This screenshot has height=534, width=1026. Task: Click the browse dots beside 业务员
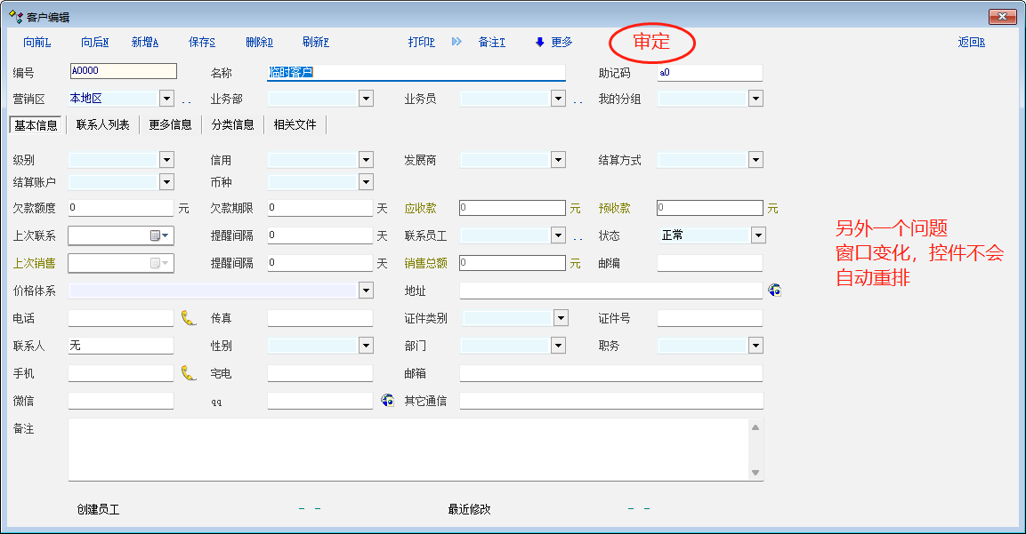click(578, 100)
